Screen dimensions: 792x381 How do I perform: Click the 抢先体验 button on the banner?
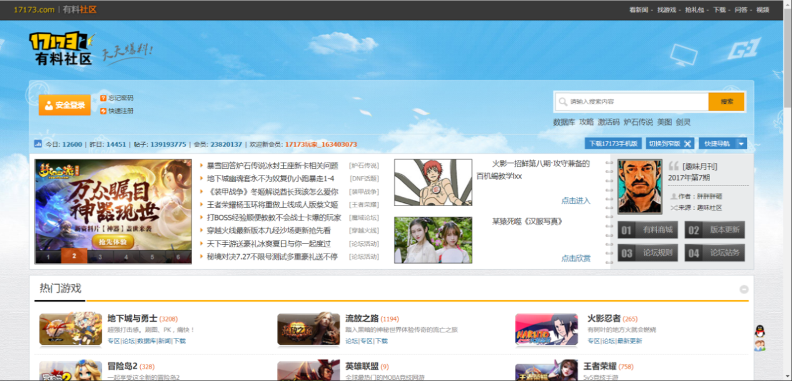pos(113,241)
